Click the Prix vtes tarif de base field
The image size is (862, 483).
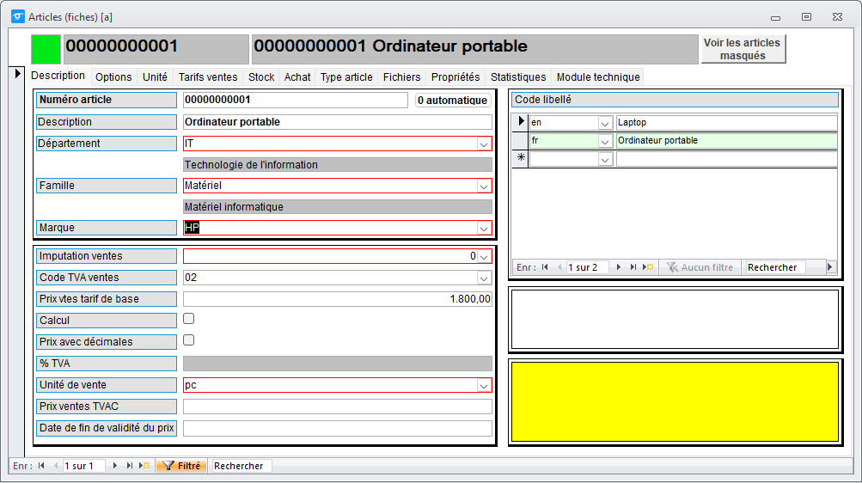pos(338,299)
